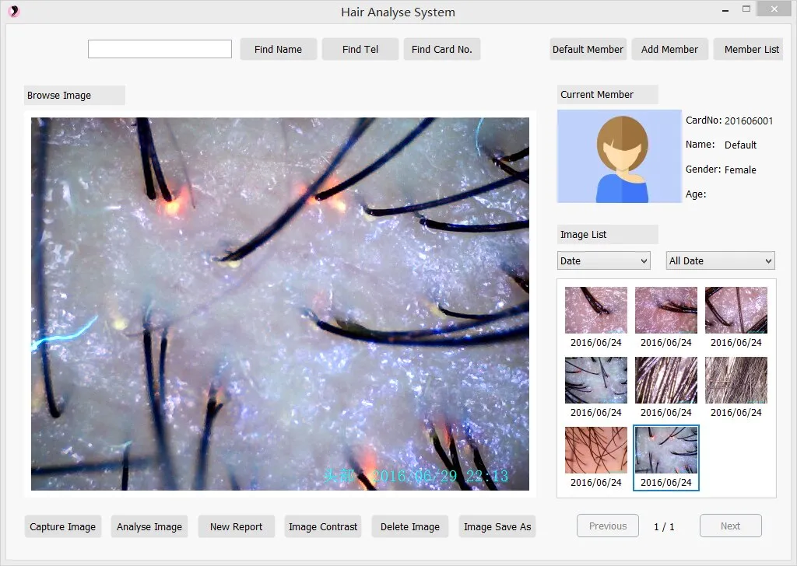
Task: Click the female member avatar picture
Action: pos(619,156)
